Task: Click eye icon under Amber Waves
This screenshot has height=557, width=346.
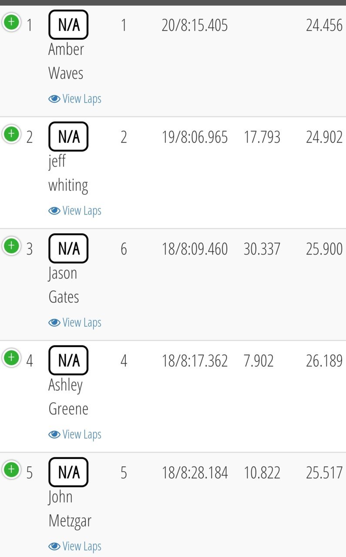Action: click(x=54, y=99)
